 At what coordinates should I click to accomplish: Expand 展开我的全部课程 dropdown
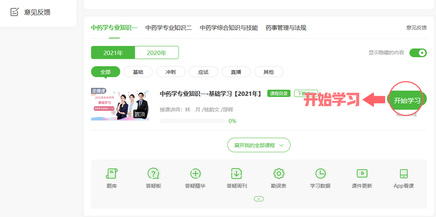coord(259,145)
